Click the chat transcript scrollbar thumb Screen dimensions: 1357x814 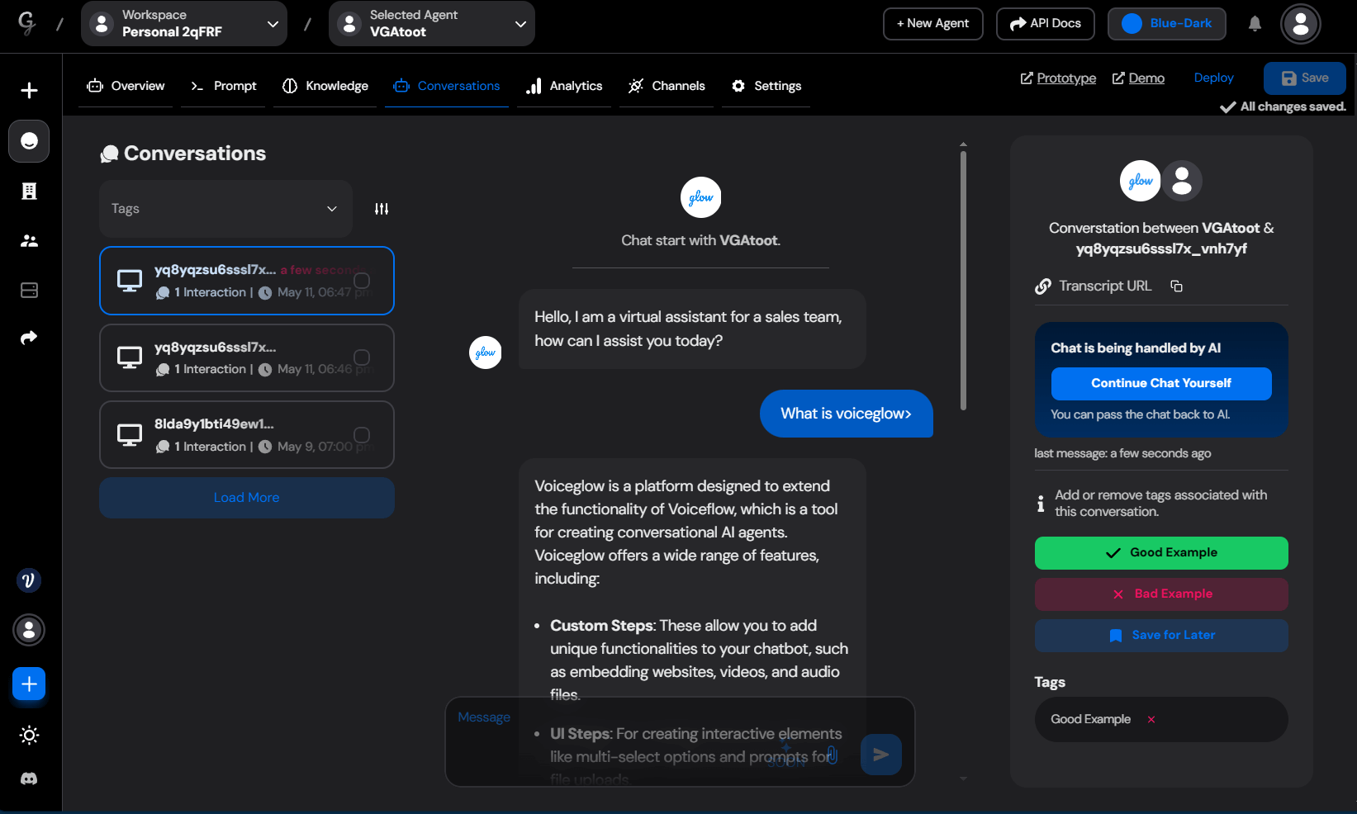coord(963,281)
